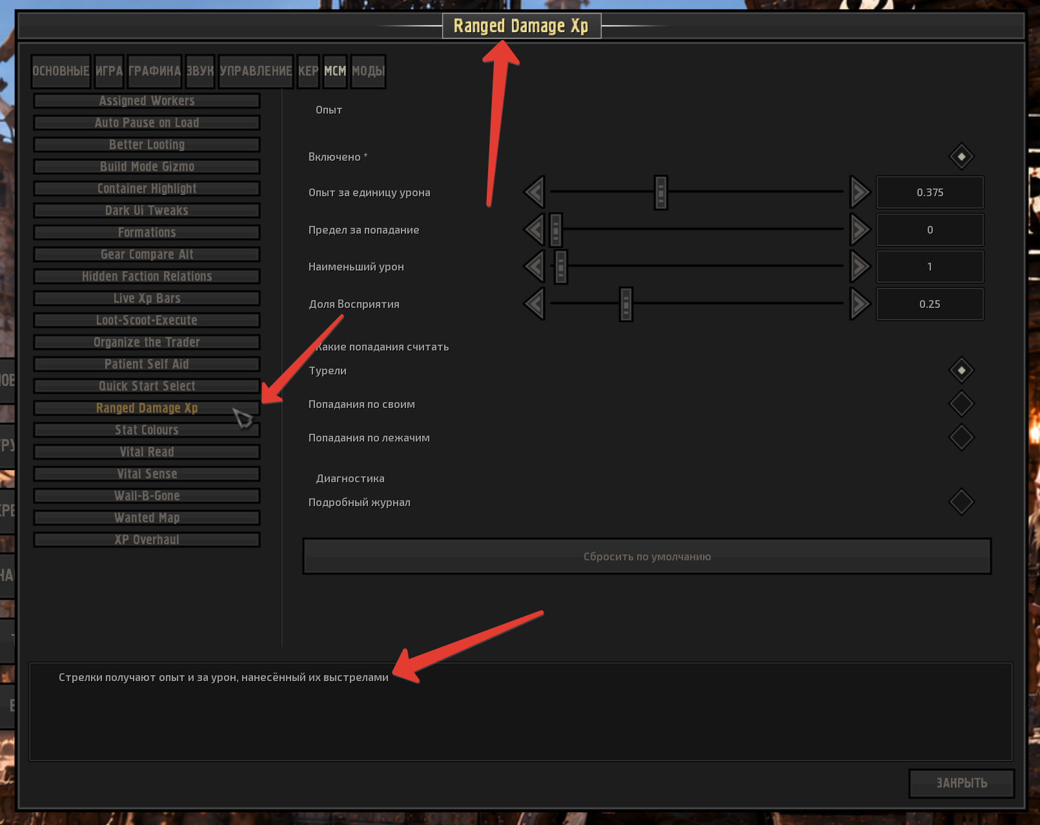Viewport: 1040px width, 825px height.
Task: Turn on Подробный журнал logging
Action: click(961, 502)
